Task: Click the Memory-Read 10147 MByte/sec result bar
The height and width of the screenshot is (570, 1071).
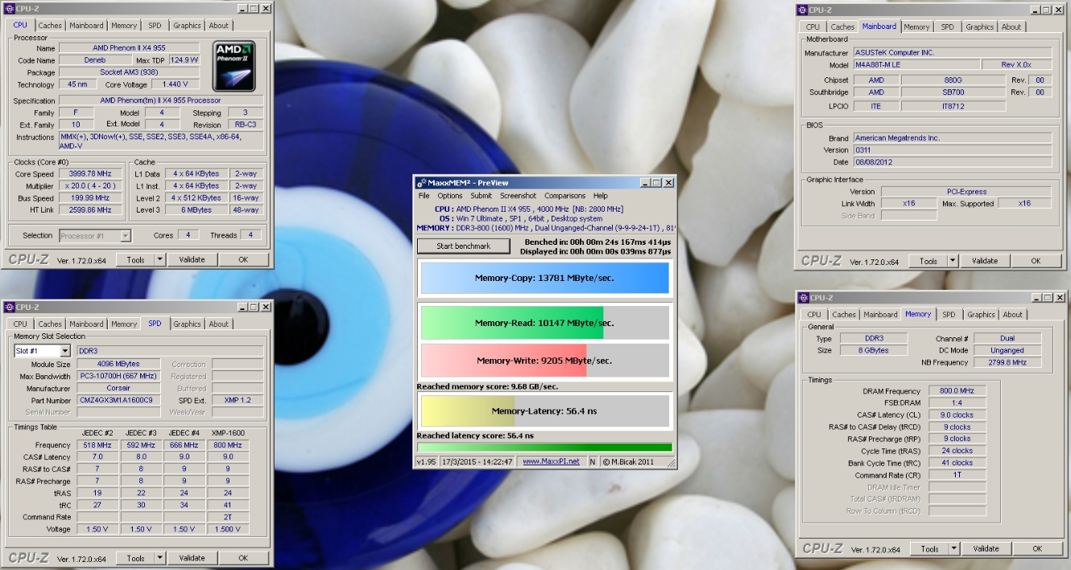Action: tap(544, 323)
